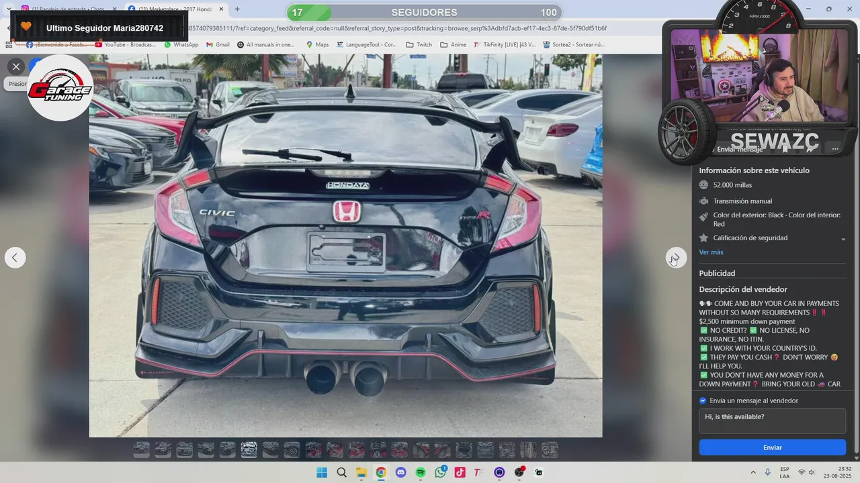Close the Marketplace photo viewer
The image size is (860, 483).
pyautogui.click(x=16, y=66)
